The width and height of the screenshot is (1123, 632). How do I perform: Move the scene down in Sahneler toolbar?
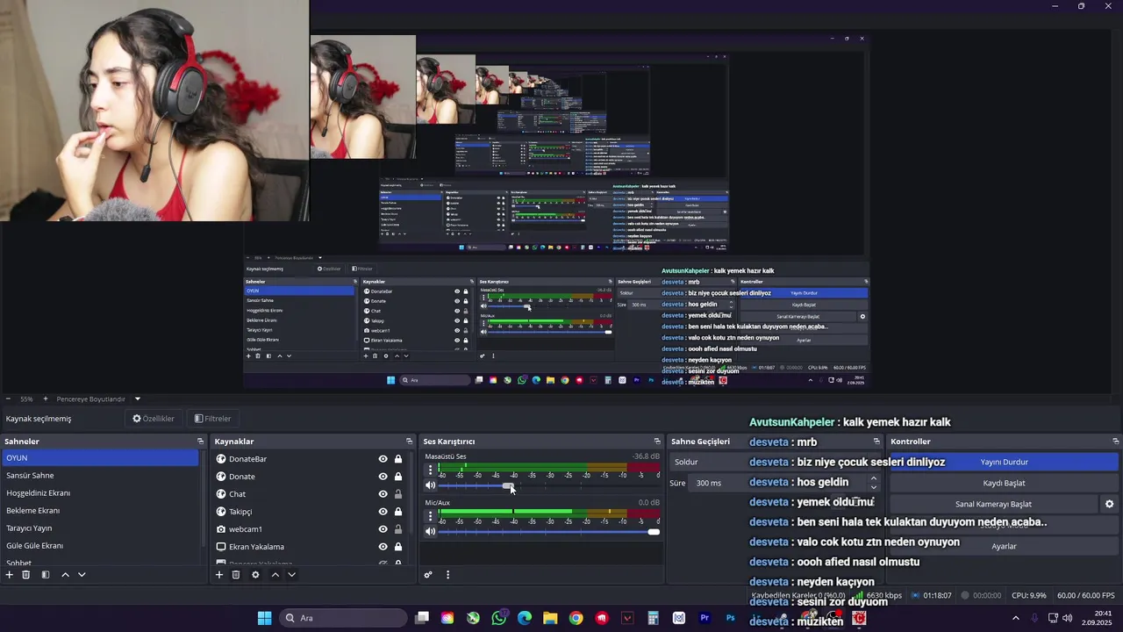click(82, 575)
